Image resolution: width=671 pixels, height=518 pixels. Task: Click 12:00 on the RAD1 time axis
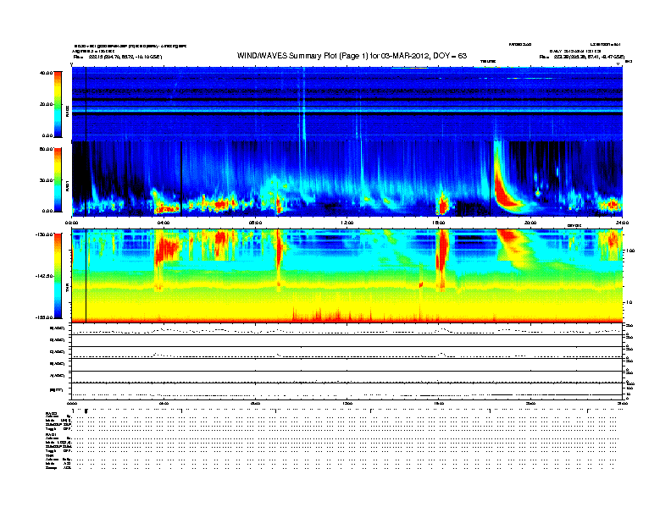tap(347, 223)
